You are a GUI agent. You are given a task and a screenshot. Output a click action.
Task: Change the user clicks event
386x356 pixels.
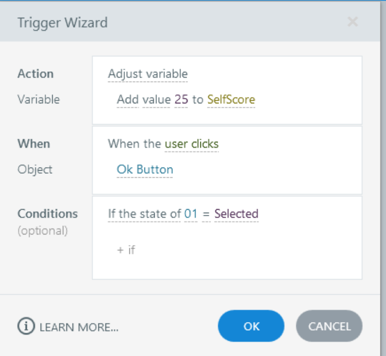[191, 144]
